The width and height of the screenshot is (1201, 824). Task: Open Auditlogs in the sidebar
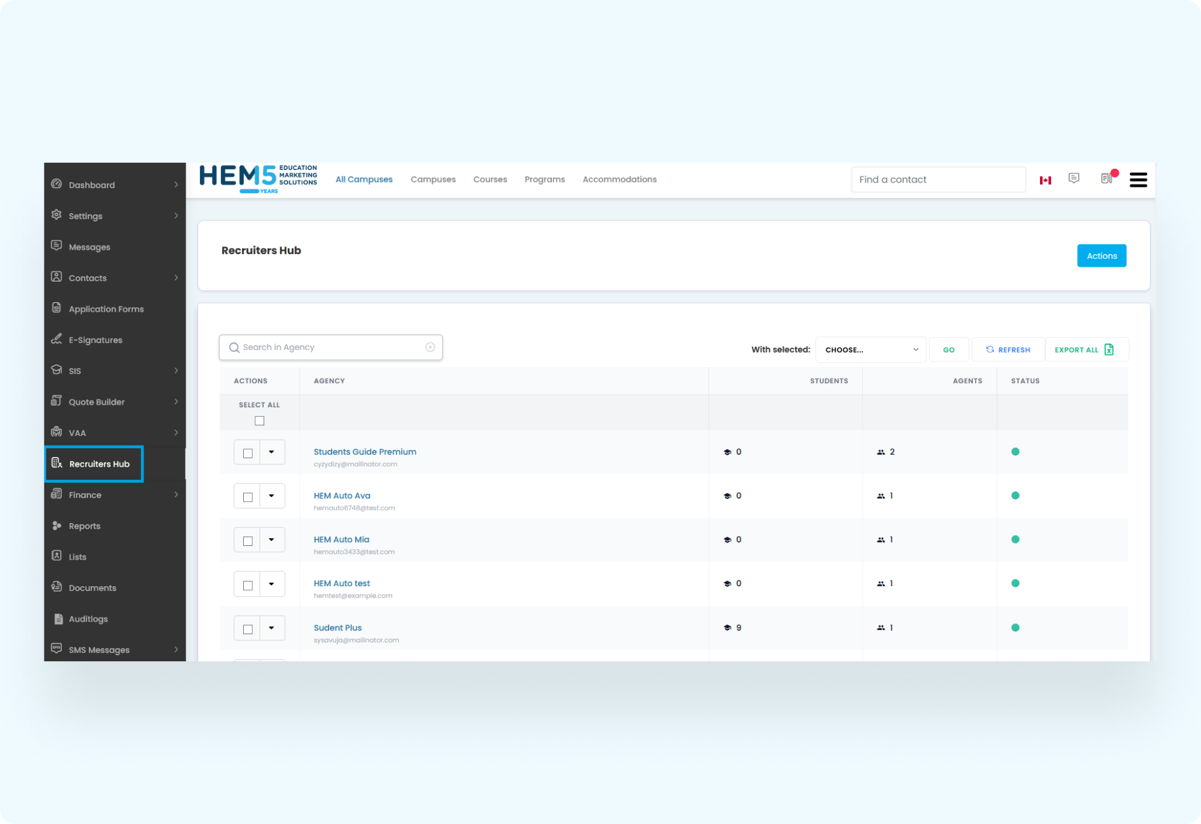click(88, 619)
